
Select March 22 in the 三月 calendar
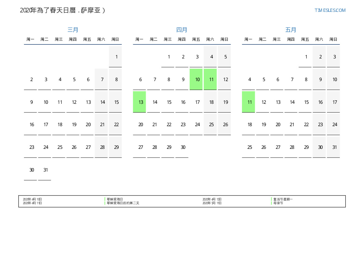(x=116, y=124)
